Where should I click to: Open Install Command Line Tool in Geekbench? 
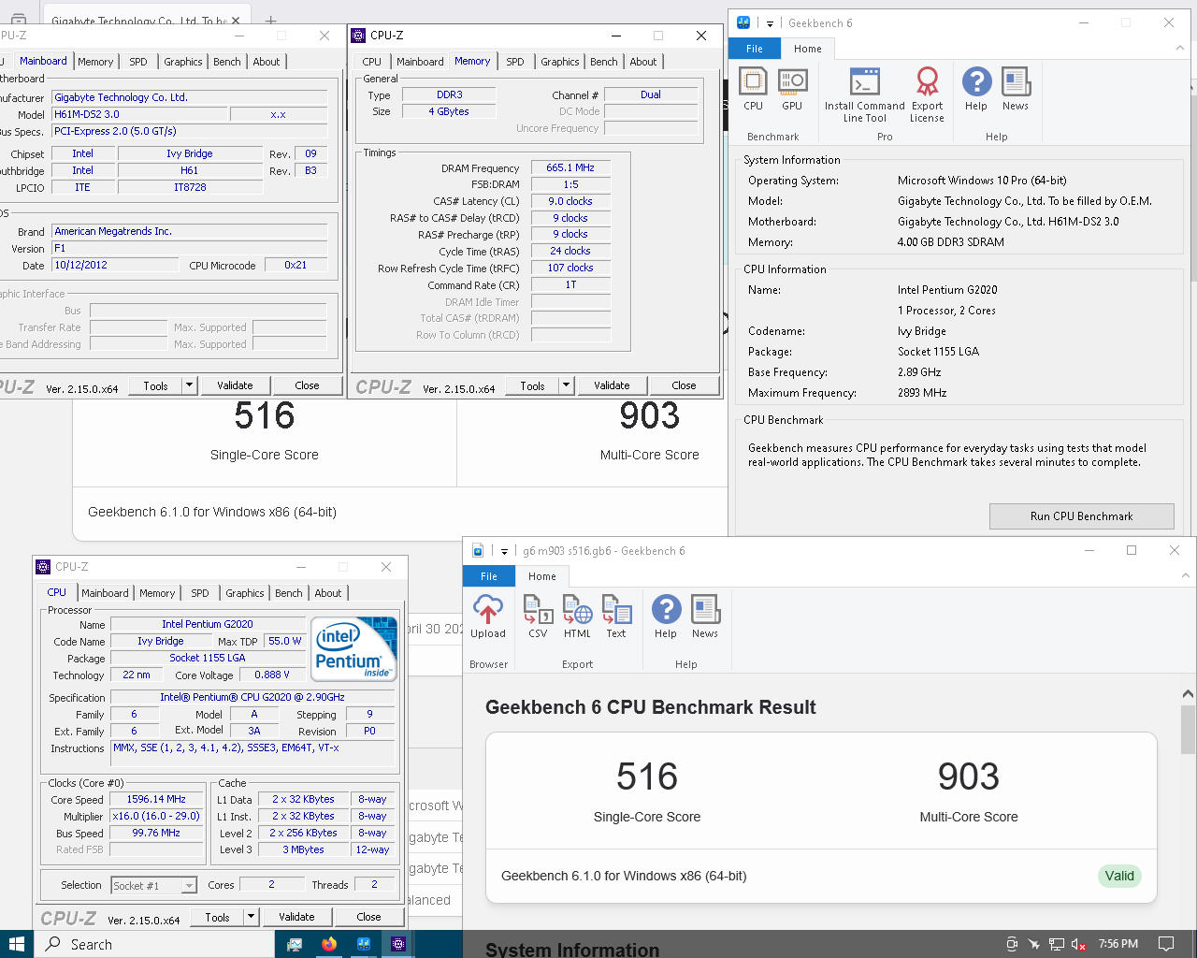point(864,94)
